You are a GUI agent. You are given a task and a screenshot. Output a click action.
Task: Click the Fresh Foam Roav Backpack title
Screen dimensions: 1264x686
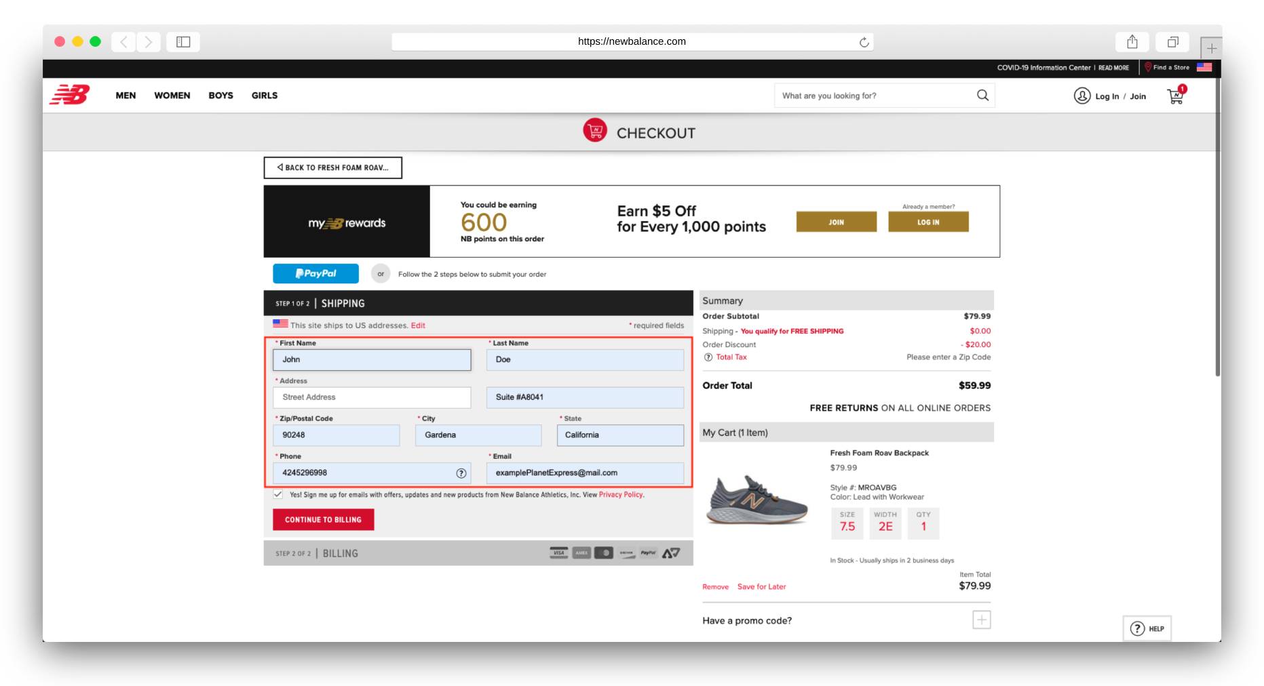tap(879, 453)
